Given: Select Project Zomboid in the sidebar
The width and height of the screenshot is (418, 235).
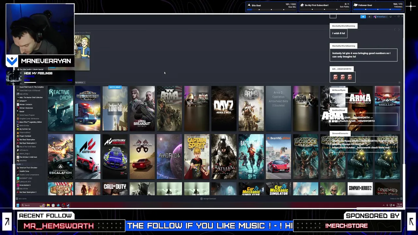Looking at the screenshot, I should point(24,136).
